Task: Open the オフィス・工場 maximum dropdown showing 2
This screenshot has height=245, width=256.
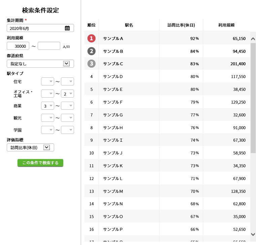Action: 67,94
